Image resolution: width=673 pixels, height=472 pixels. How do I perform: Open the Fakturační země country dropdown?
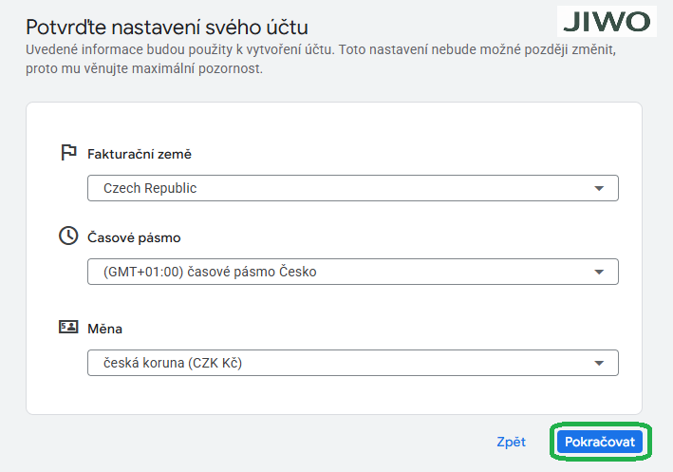352,188
